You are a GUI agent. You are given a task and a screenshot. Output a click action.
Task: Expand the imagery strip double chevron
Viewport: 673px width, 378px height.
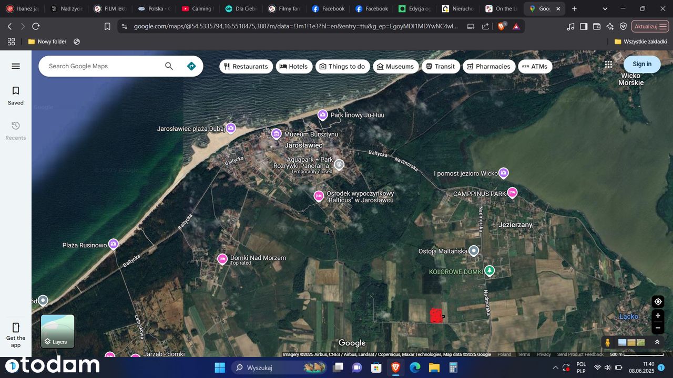point(657,342)
